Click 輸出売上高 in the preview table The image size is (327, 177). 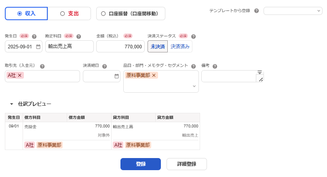pos(123,127)
